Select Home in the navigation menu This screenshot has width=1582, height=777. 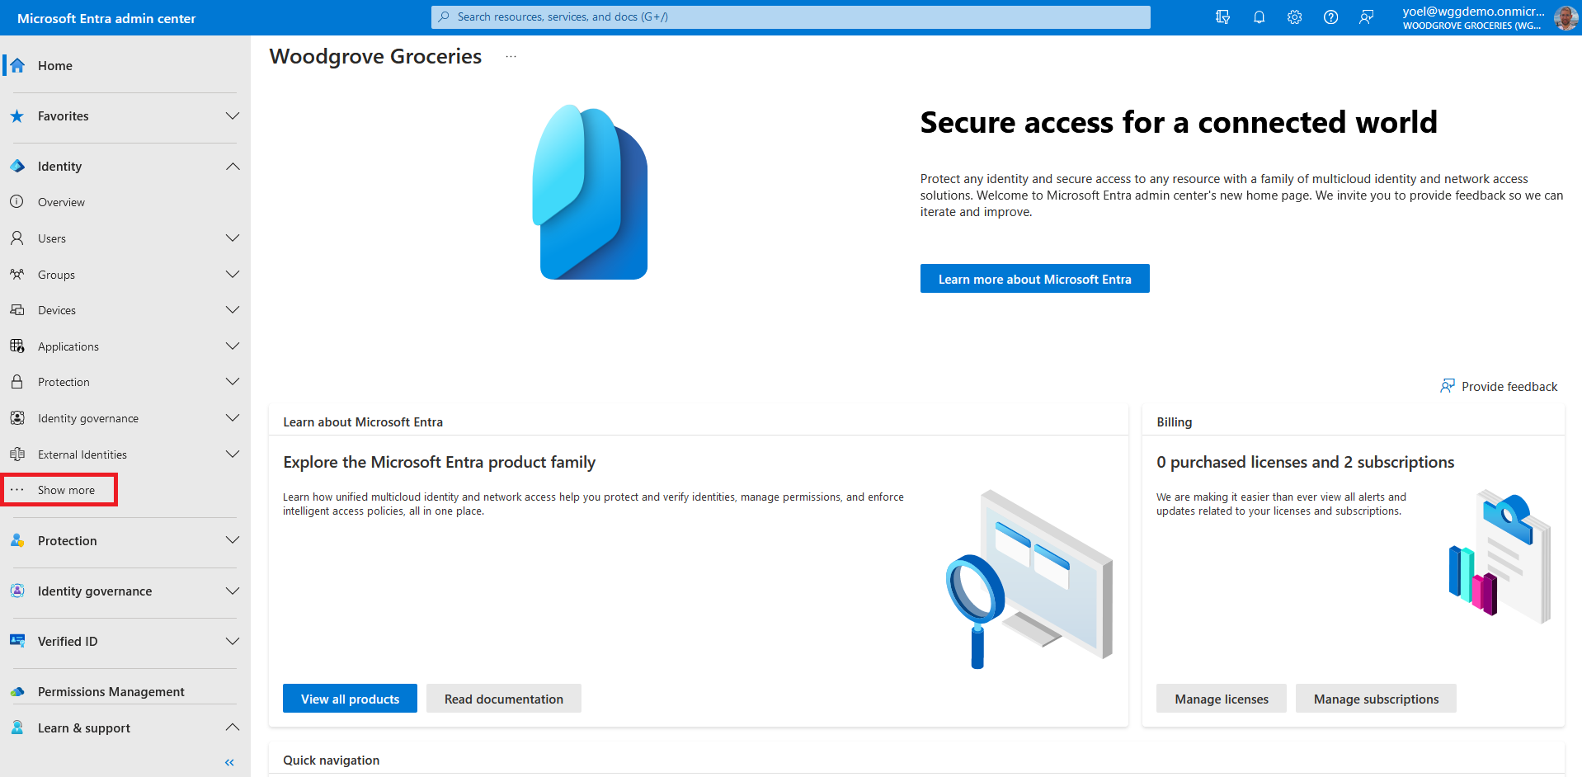(x=55, y=66)
